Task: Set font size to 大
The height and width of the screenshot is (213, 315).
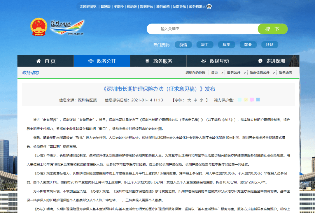Action: pyautogui.click(x=189, y=100)
